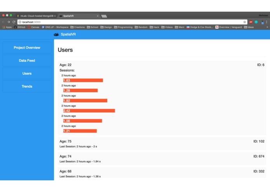Open the Data Feed sidebar item

tap(27, 61)
